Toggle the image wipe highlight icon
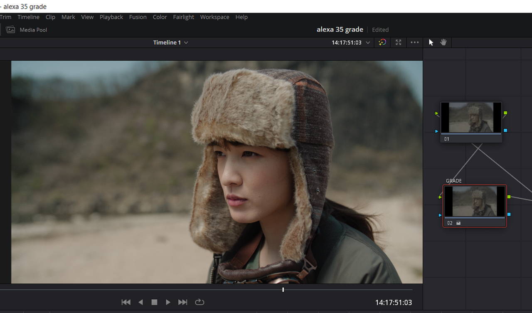This screenshot has width=532, height=313. point(382,42)
